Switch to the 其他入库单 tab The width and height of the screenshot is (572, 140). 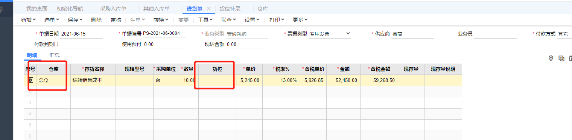[x=157, y=8]
